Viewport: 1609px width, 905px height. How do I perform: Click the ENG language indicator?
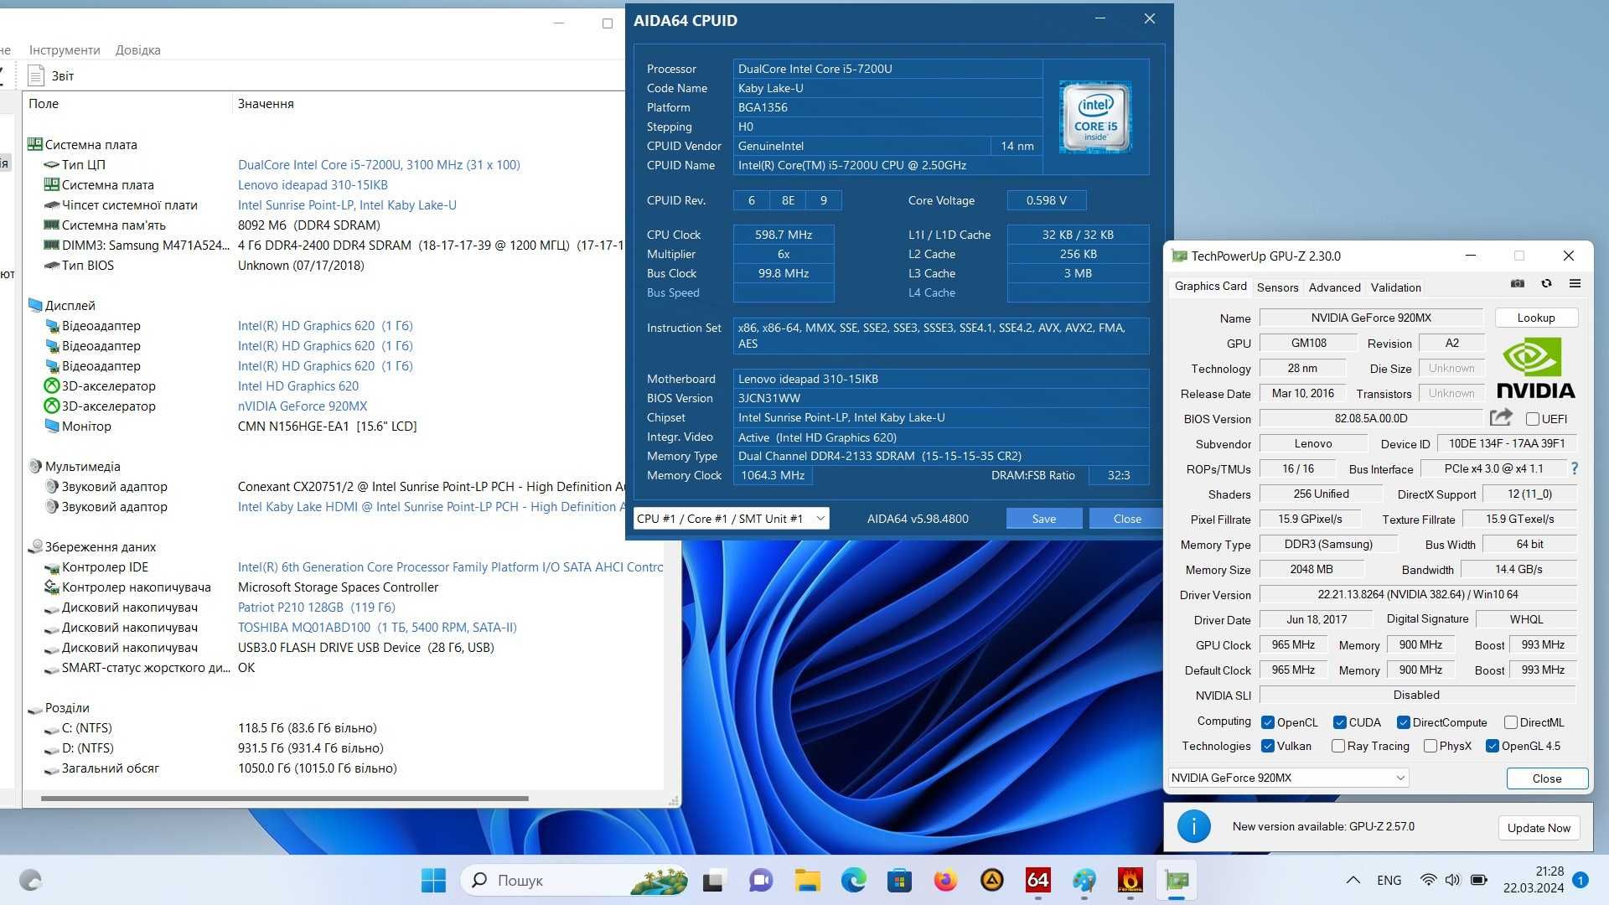[1389, 880]
